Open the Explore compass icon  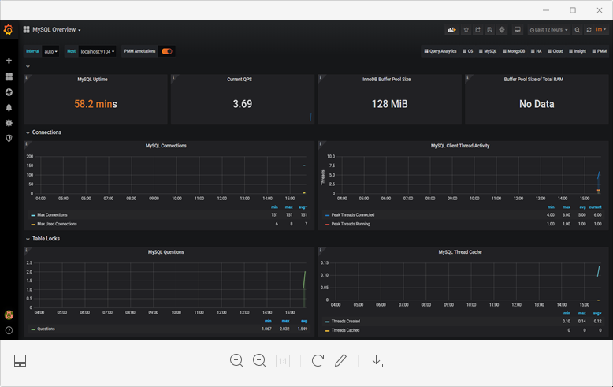point(9,92)
